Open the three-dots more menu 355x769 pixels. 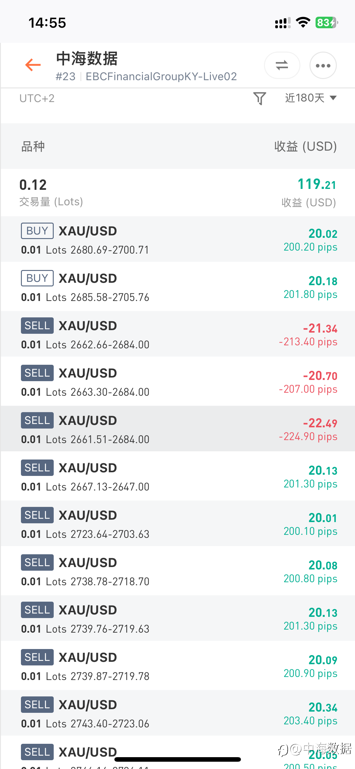click(323, 65)
